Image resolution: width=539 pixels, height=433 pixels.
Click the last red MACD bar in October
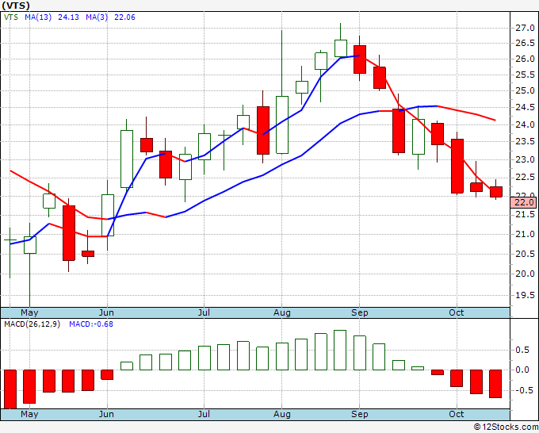coord(495,384)
